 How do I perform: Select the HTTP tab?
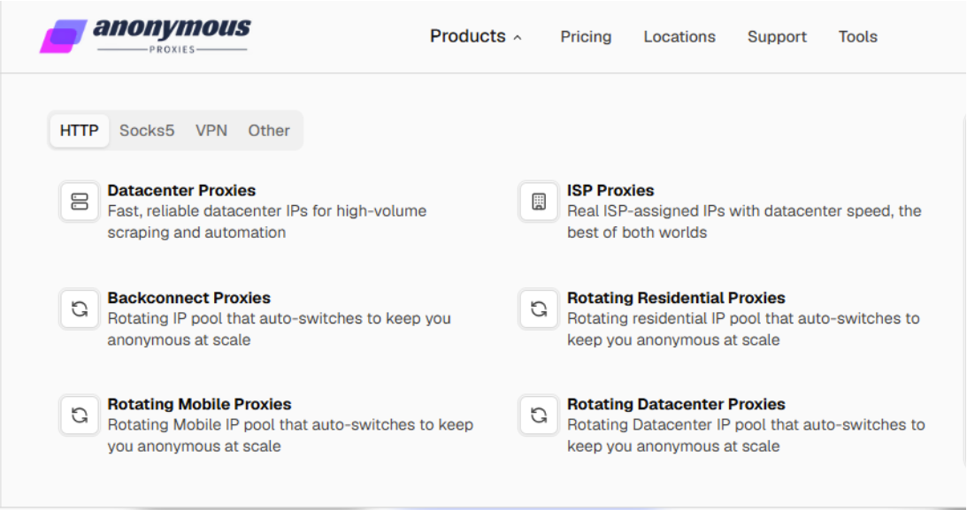point(79,131)
